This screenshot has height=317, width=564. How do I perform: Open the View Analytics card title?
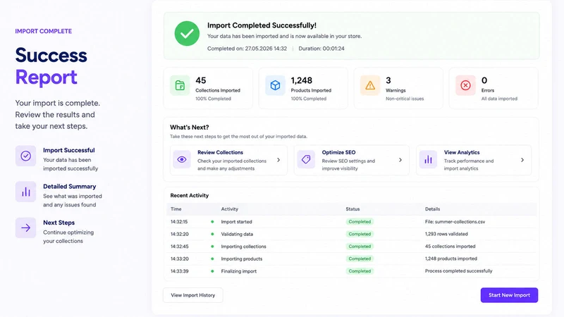point(462,152)
